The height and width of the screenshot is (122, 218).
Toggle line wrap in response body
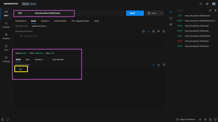153,65
